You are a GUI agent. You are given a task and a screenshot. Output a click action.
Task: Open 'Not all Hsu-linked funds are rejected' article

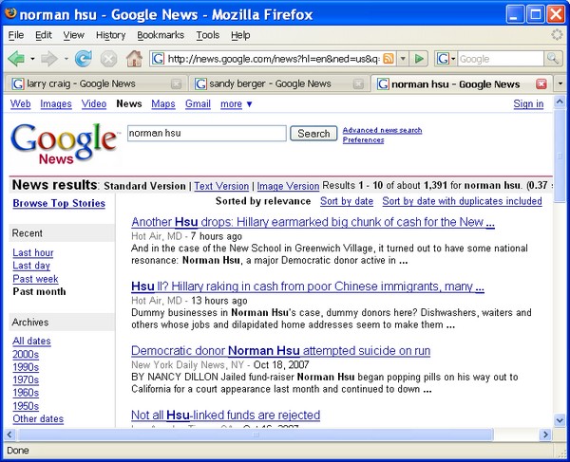click(x=225, y=415)
